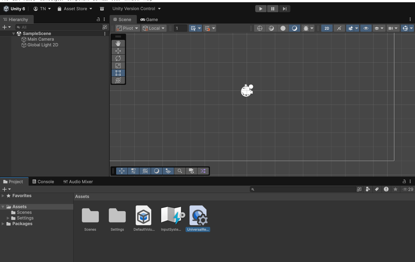This screenshot has height=262, width=415.
Task: Click the camera preview overlay icon
Action: [x=191, y=171]
